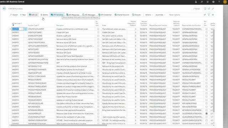Toggle Do Not Update checkbox for DISABLEGIFTCARD
The height and width of the screenshot is (128, 228).
click(98, 36)
